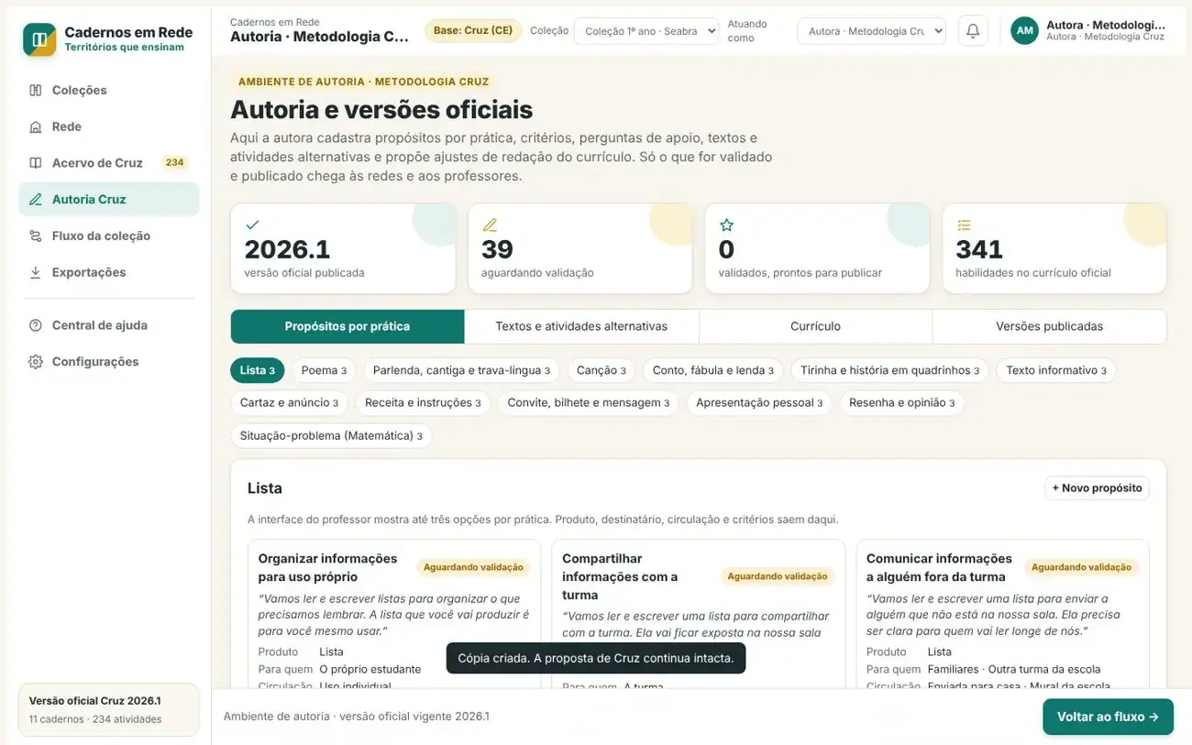Click the checkmark icon on the 2026.1 card
Screen dimensions: 1192x745
(252, 225)
